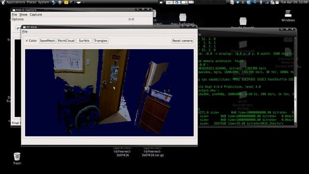Image resolution: width=309 pixels, height=174 pixels.
Task: Launch the black terminal icon in panel
Action: click(72, 2)
